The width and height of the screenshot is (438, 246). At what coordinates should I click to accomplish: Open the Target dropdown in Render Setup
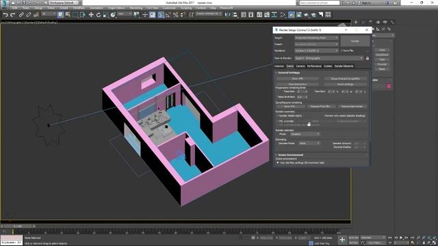pyautogui.click(x=316, y=38)
